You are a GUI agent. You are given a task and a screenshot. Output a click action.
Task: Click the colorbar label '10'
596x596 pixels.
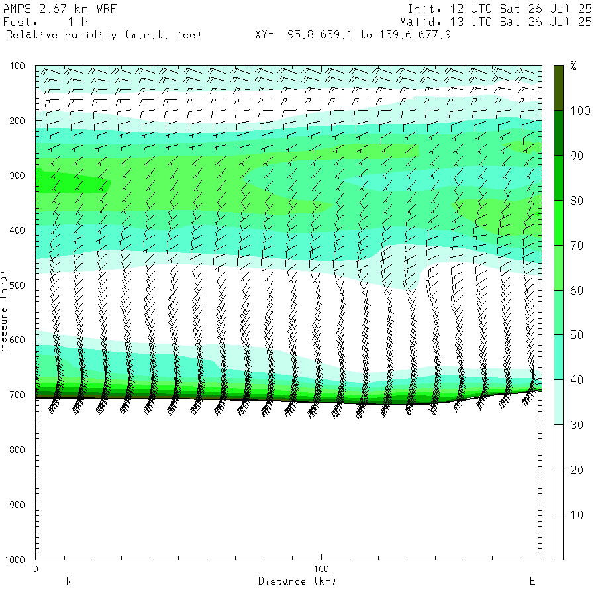[577, 515]
